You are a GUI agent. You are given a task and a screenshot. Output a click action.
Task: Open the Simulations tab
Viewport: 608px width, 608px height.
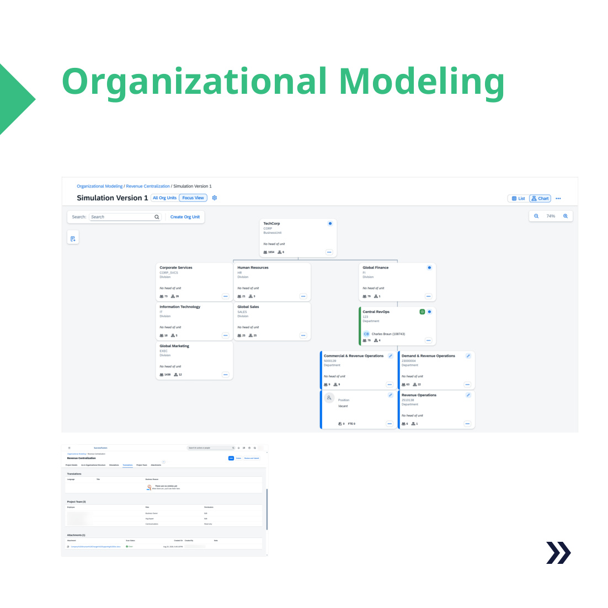[x=114, y=465]
